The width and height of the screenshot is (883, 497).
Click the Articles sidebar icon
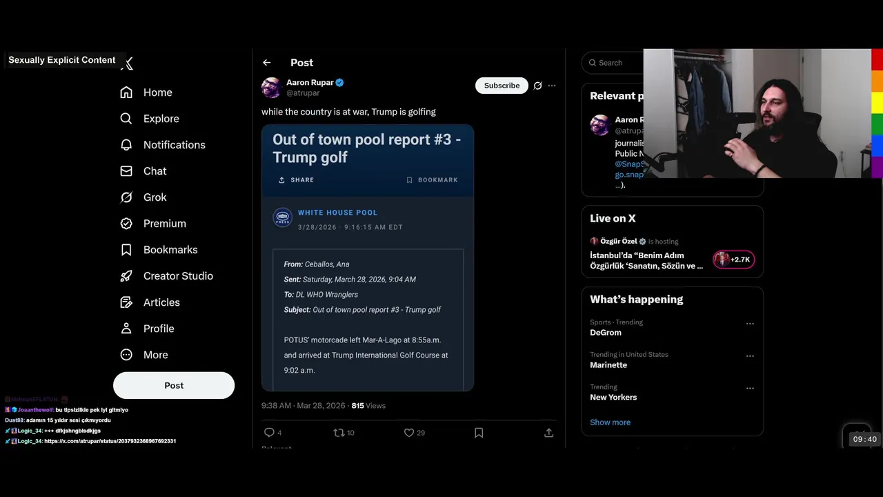(126, 302)
